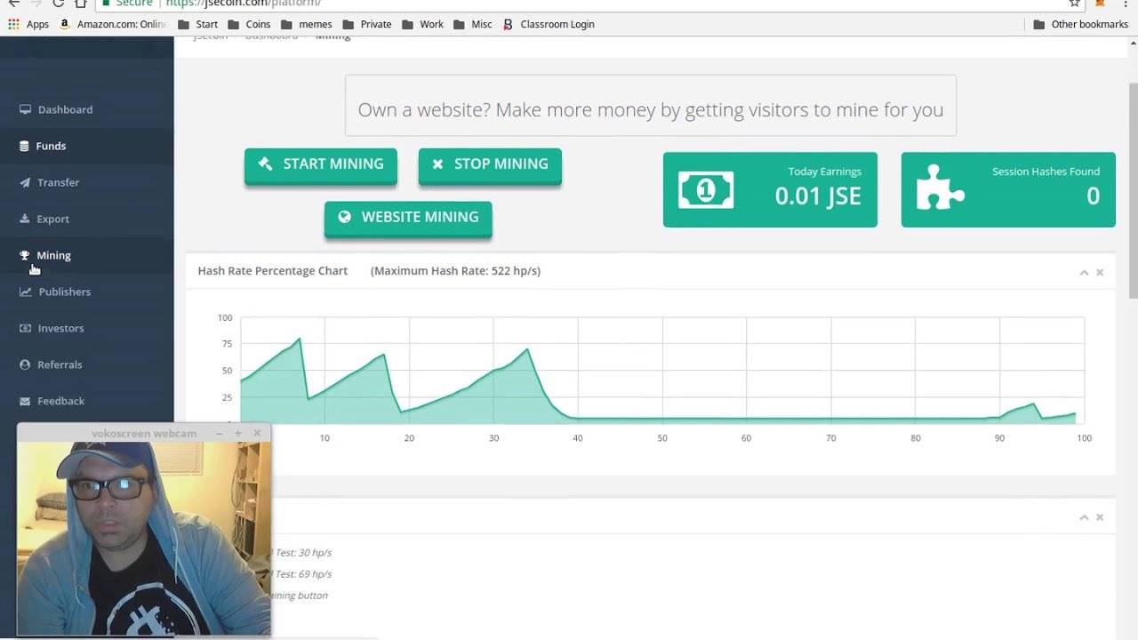Screen dimensions: 1138x640
Task: Click the '50' label on the chart's horizontal axis
Action: tap(662, 438)
